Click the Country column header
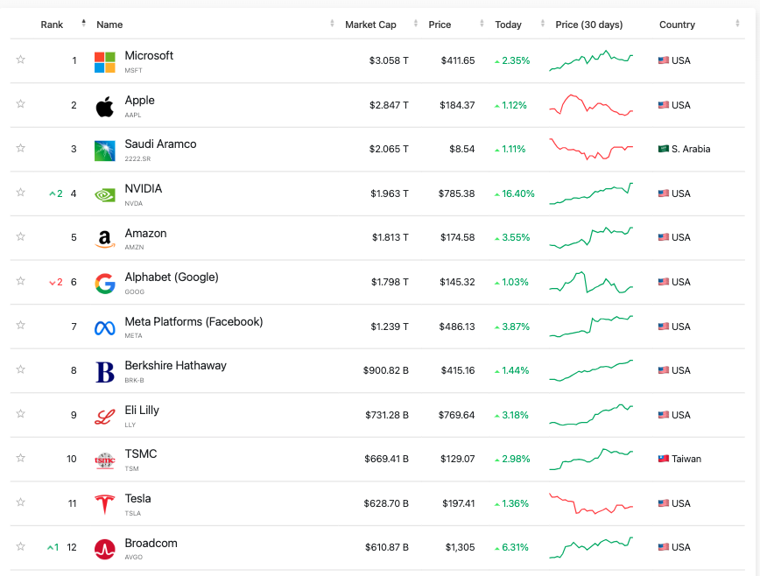Screen dimensions: 760x576 click(x=677, y=25)
